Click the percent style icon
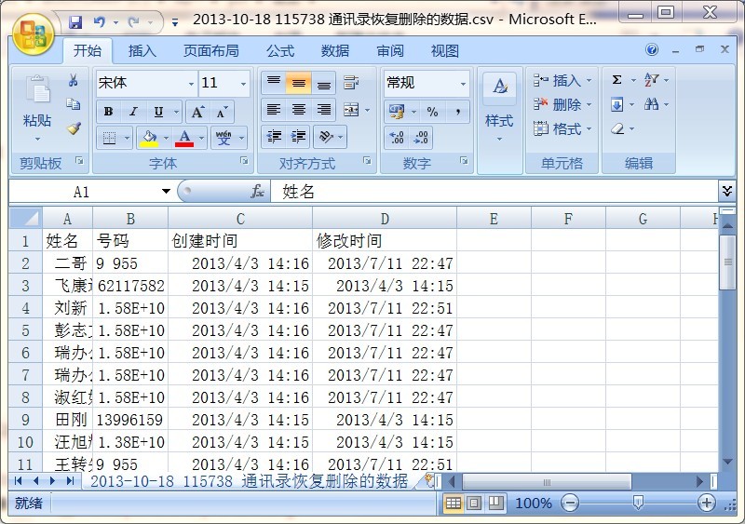 (x=432, y=112)
